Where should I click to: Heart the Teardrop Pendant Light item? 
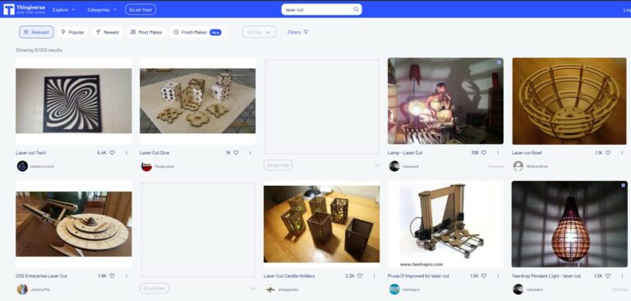point(608,276)
